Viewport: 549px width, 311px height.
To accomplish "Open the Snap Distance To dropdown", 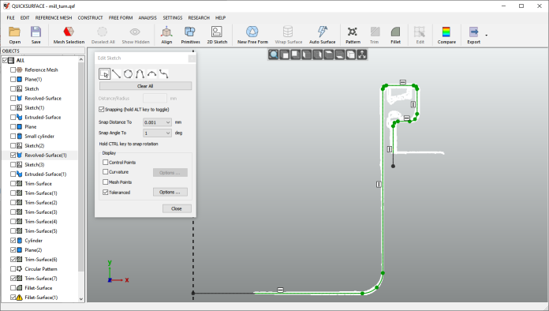I will 157,122.
